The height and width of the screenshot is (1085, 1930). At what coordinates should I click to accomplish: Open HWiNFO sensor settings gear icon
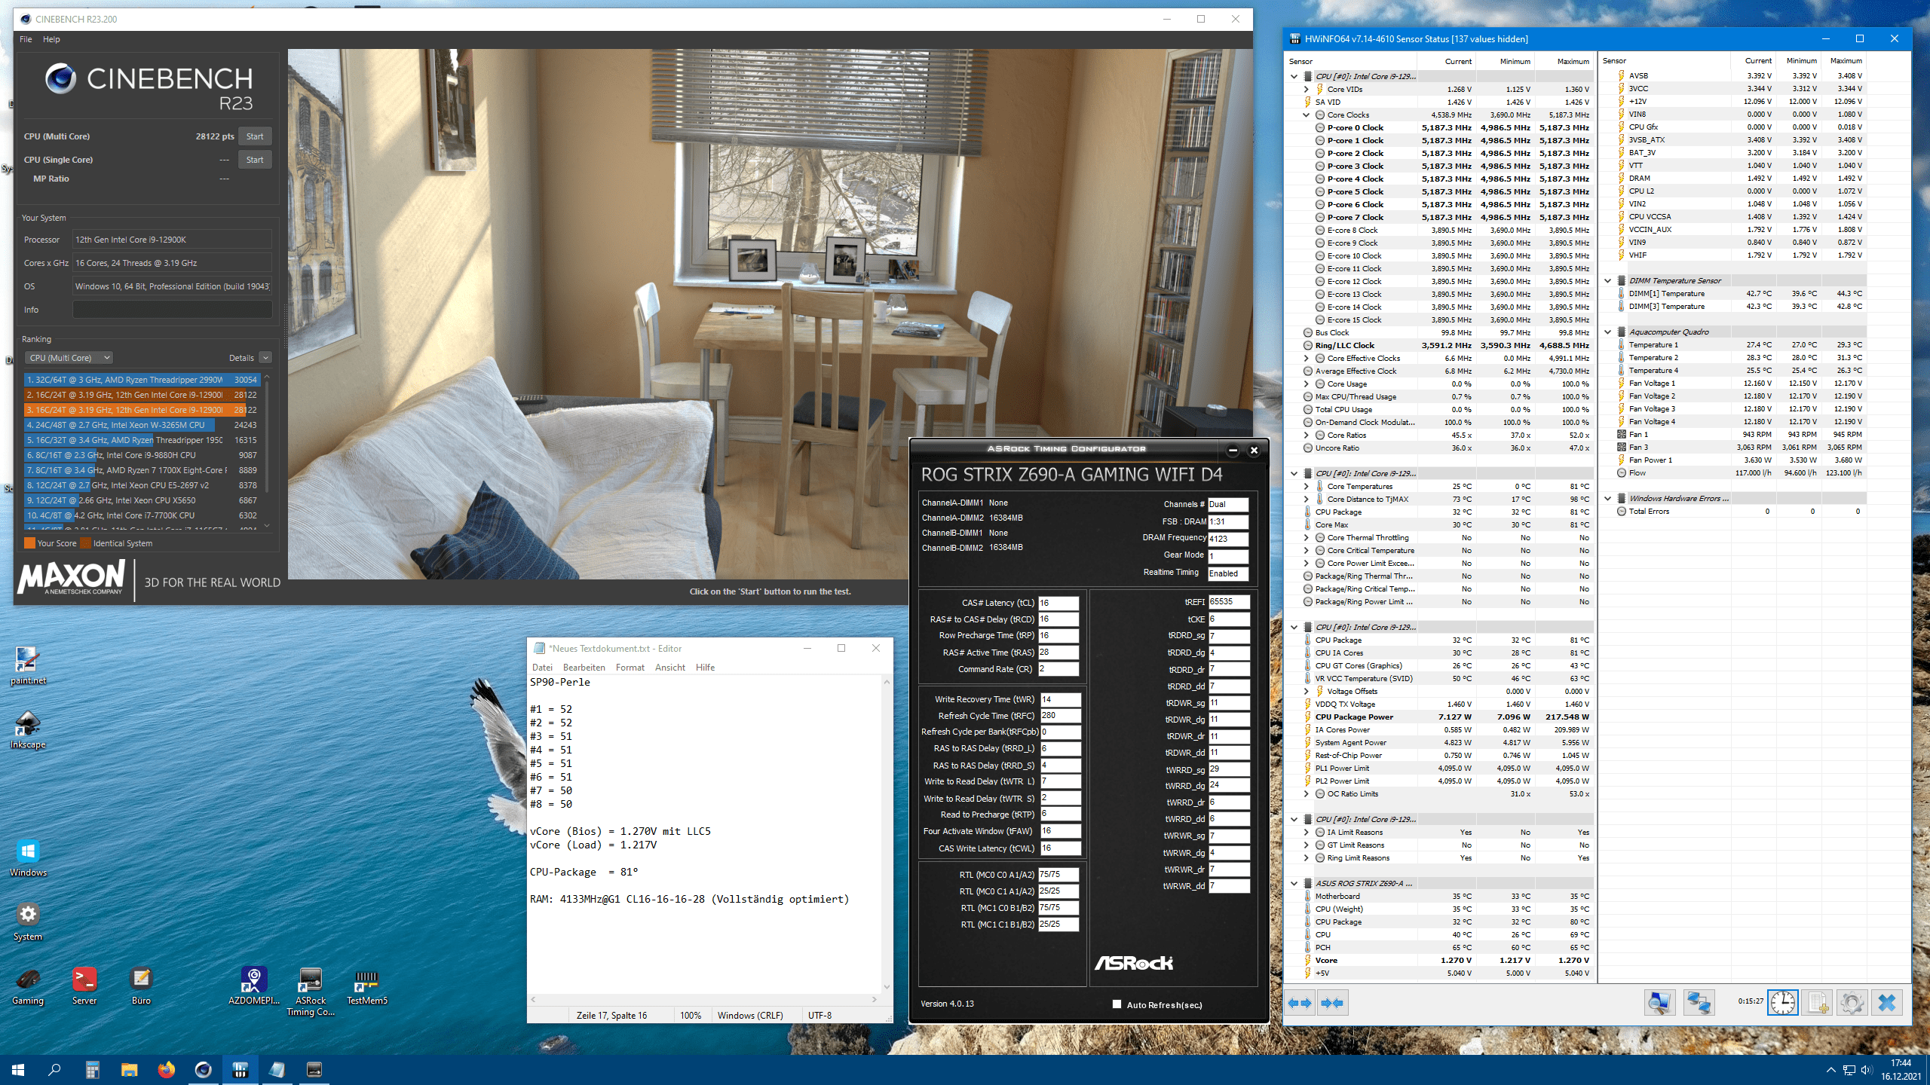[1852, 1003]
